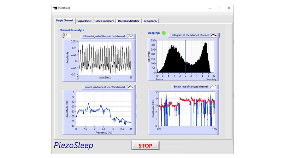The width and height of the screenshot is (284, 158).
Task: Select the Single Channel tab
Action: [x=64, y=21]
